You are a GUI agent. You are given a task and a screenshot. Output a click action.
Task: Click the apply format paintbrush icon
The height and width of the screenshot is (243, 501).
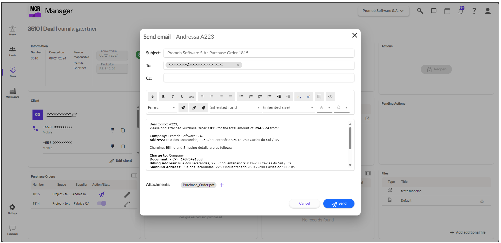(203, 107)
